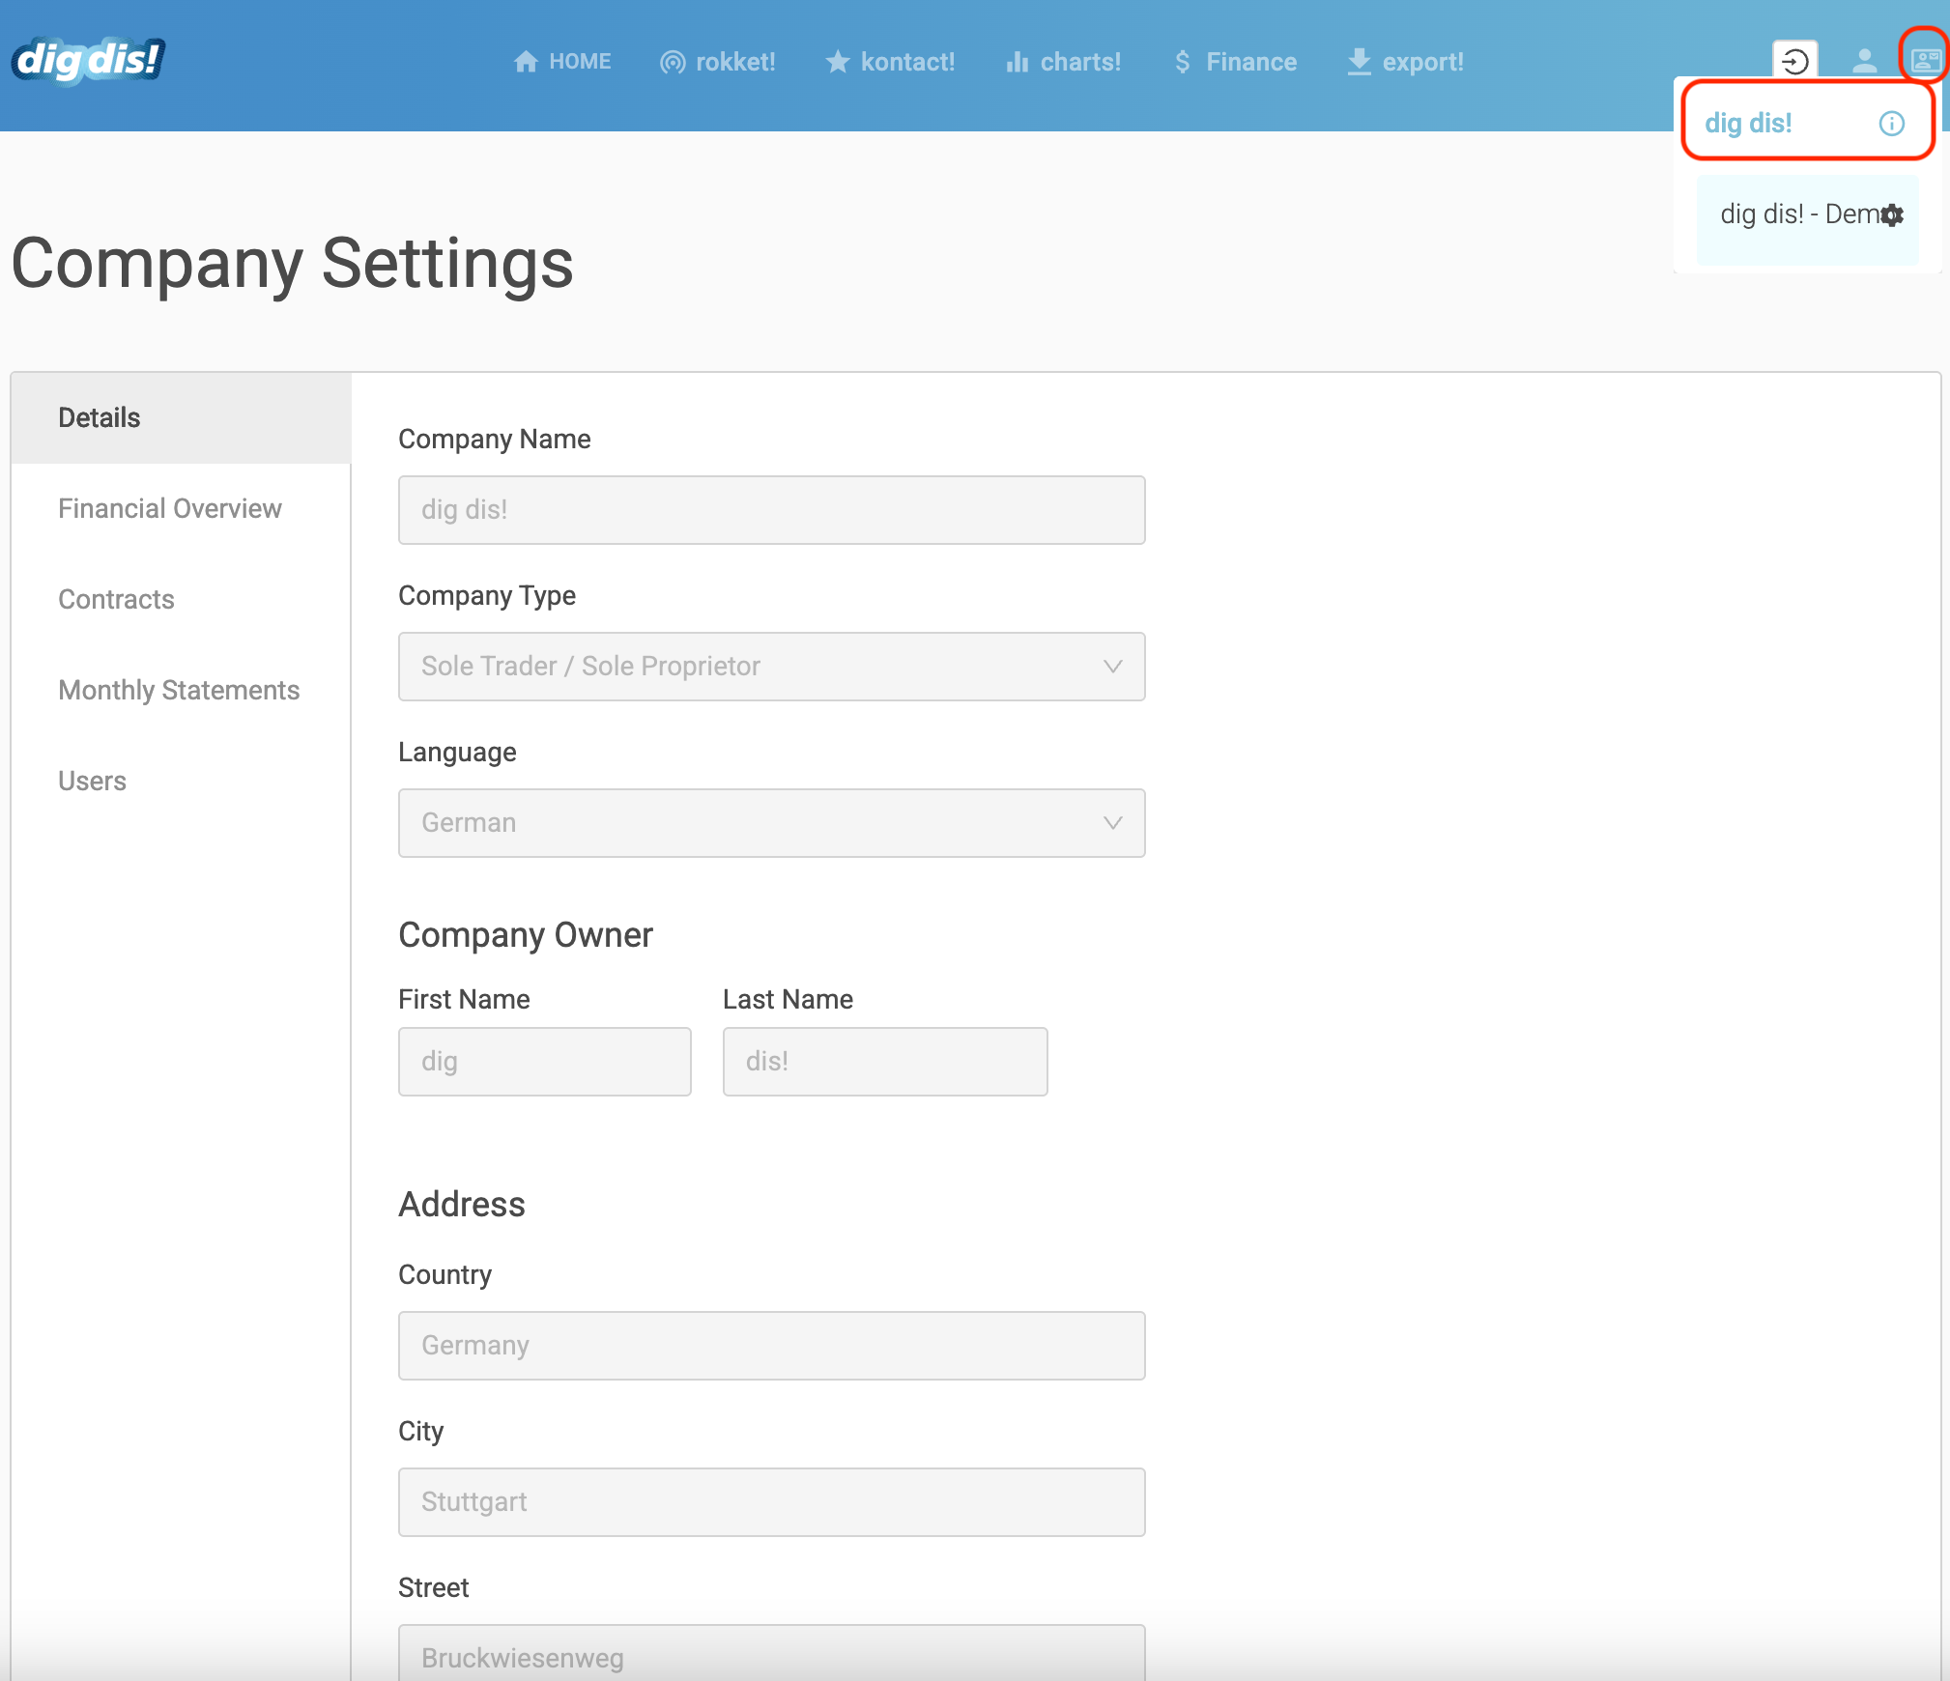
Task: Open Finance from the top navigation
Action: 1234,62
